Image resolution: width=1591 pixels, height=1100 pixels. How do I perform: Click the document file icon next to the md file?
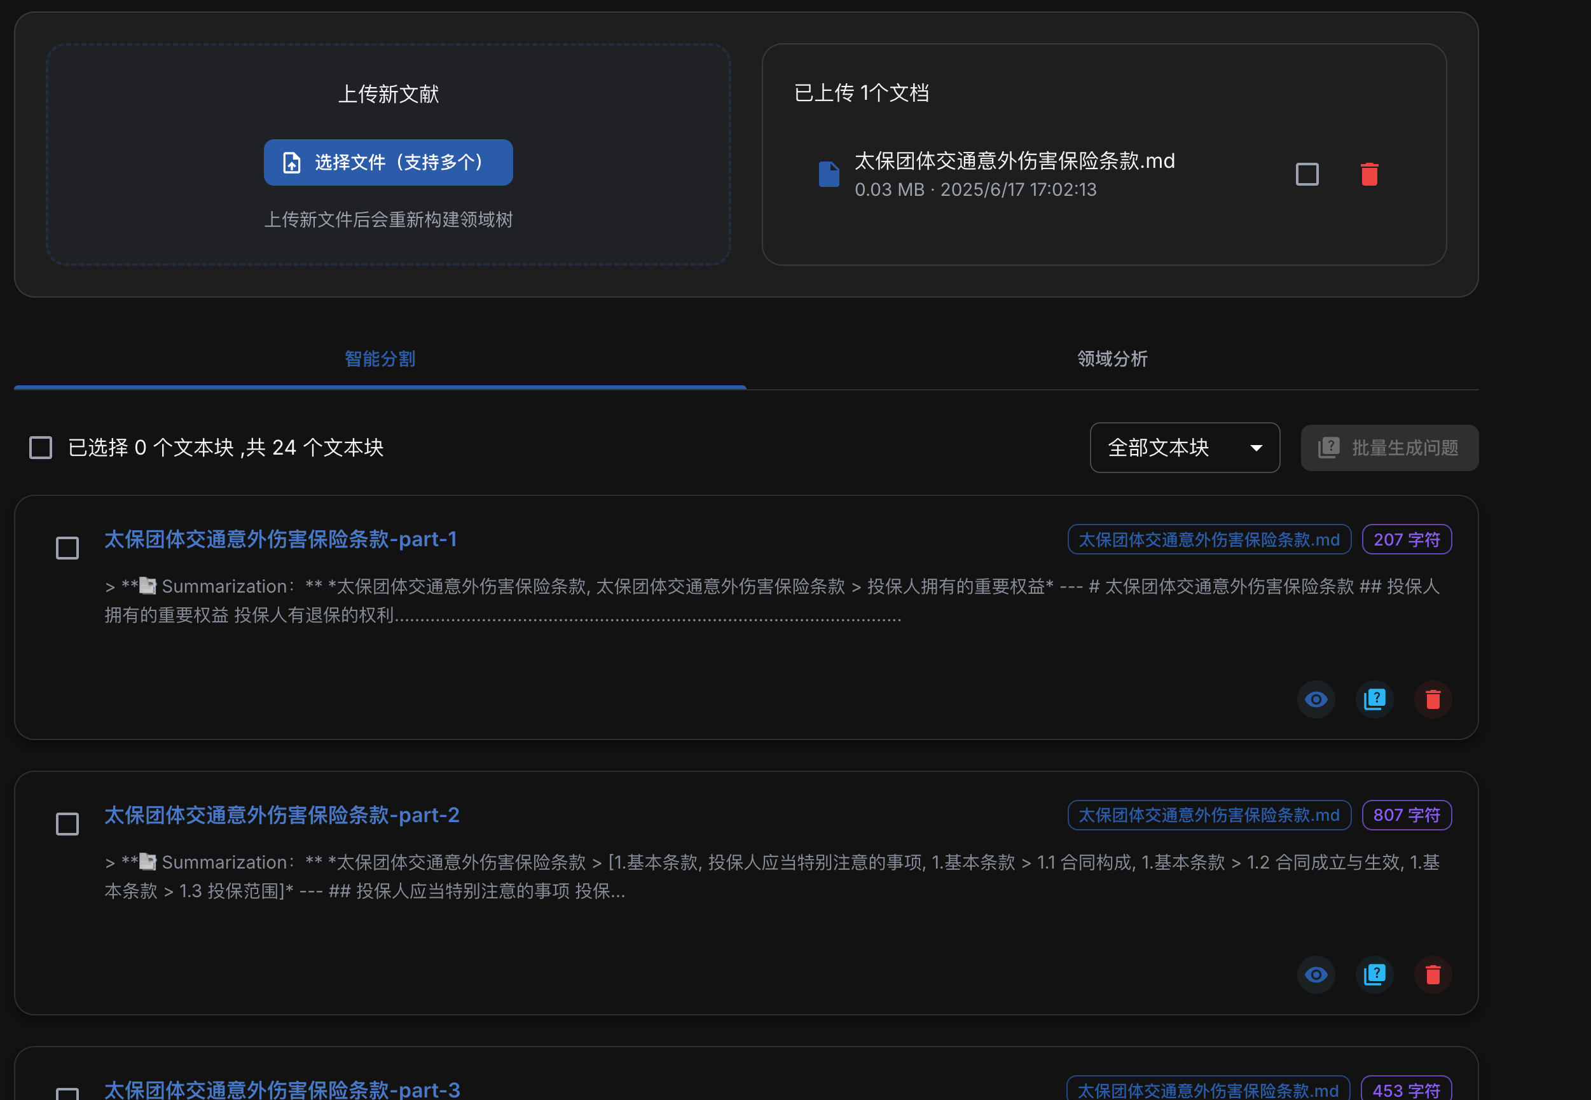pyautogui.click(x=828, y=174)
